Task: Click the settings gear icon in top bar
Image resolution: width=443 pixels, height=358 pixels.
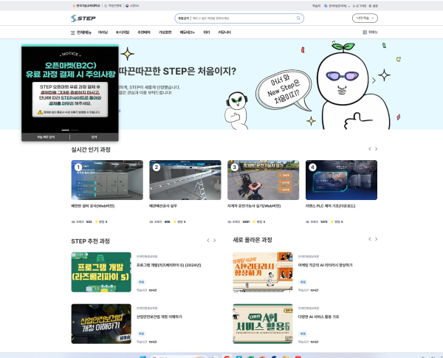Action: (370, 6)
